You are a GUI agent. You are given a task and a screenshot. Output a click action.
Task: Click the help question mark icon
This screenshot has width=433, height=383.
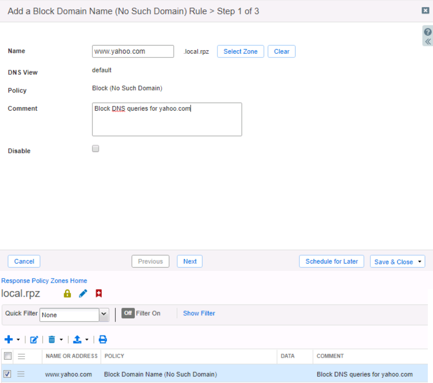[x=427, y=32]
